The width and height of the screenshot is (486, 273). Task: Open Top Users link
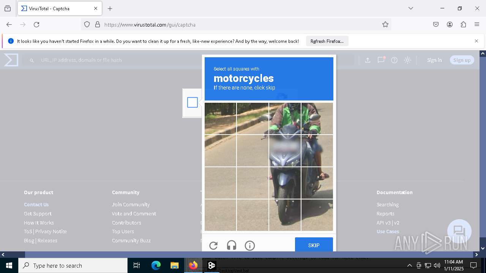tap(123, 231)
